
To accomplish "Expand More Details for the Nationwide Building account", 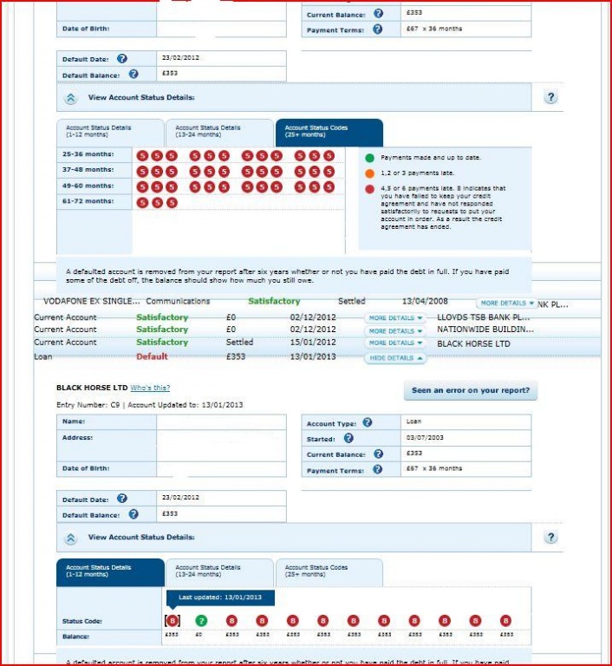I will coord(396,330).
